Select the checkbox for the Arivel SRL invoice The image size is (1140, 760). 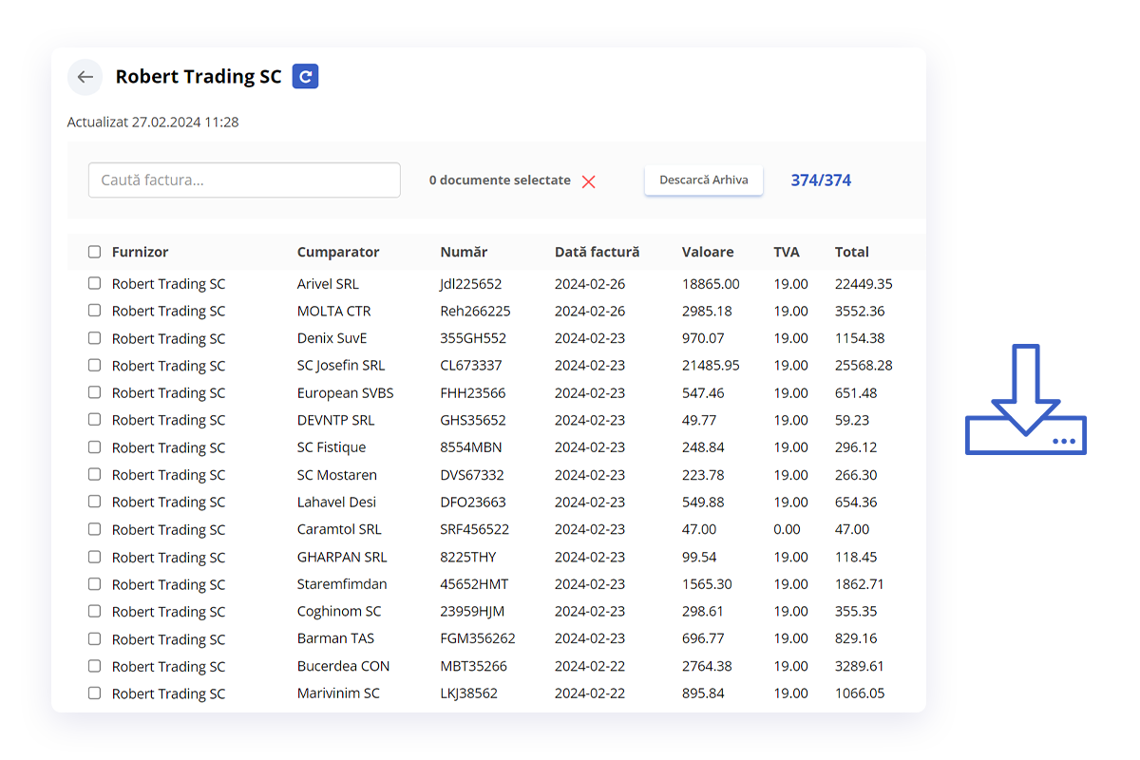pyautogui.click(x=93, y=283)
